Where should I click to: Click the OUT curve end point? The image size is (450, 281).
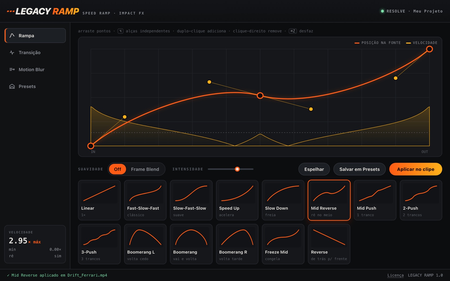click(x=429, y=49)
